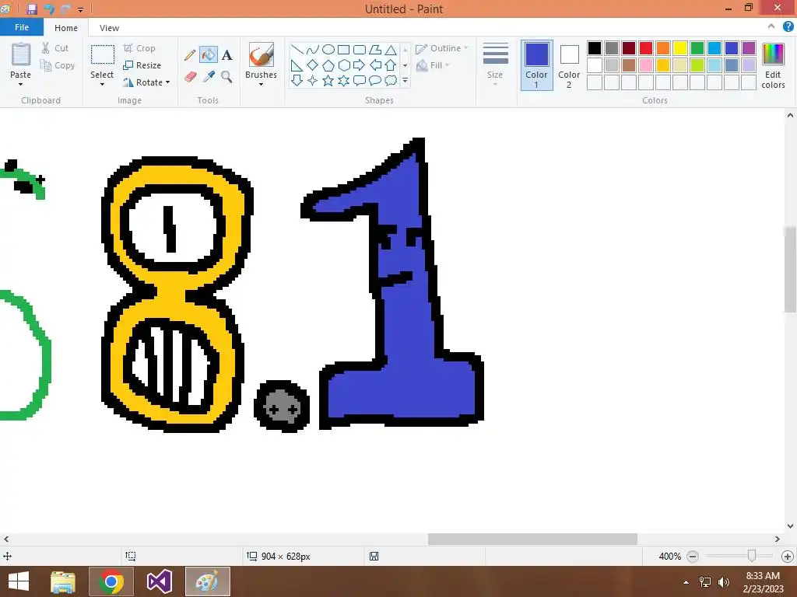Choose the Diamond shape
Screen dimensions: 797x597
[313, 65]
